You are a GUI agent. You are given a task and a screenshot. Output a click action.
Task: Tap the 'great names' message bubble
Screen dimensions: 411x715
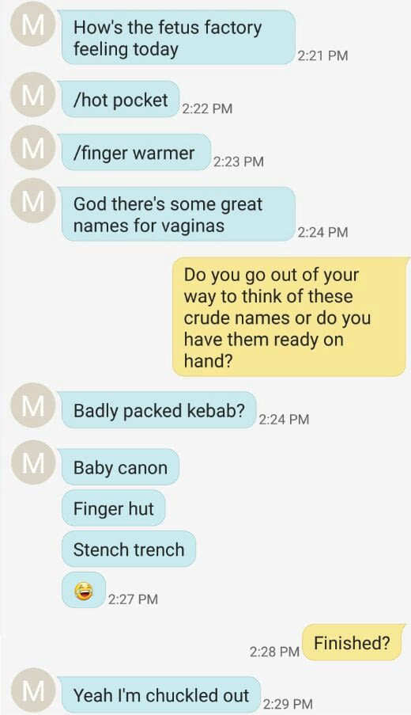(179, 214)
